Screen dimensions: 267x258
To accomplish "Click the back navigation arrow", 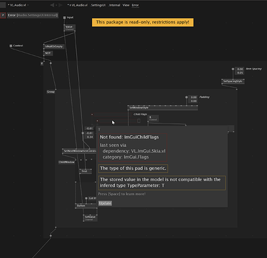I will click(52, 5).
